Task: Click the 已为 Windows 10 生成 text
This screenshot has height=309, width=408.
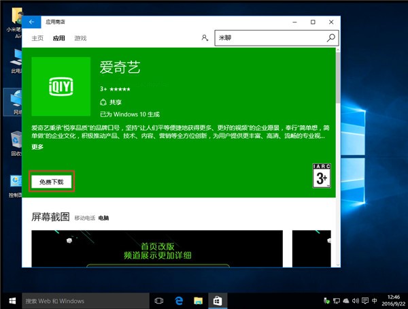Action: click(130, 114)
